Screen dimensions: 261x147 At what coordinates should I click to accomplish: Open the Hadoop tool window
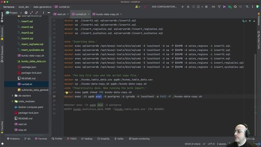87,139
